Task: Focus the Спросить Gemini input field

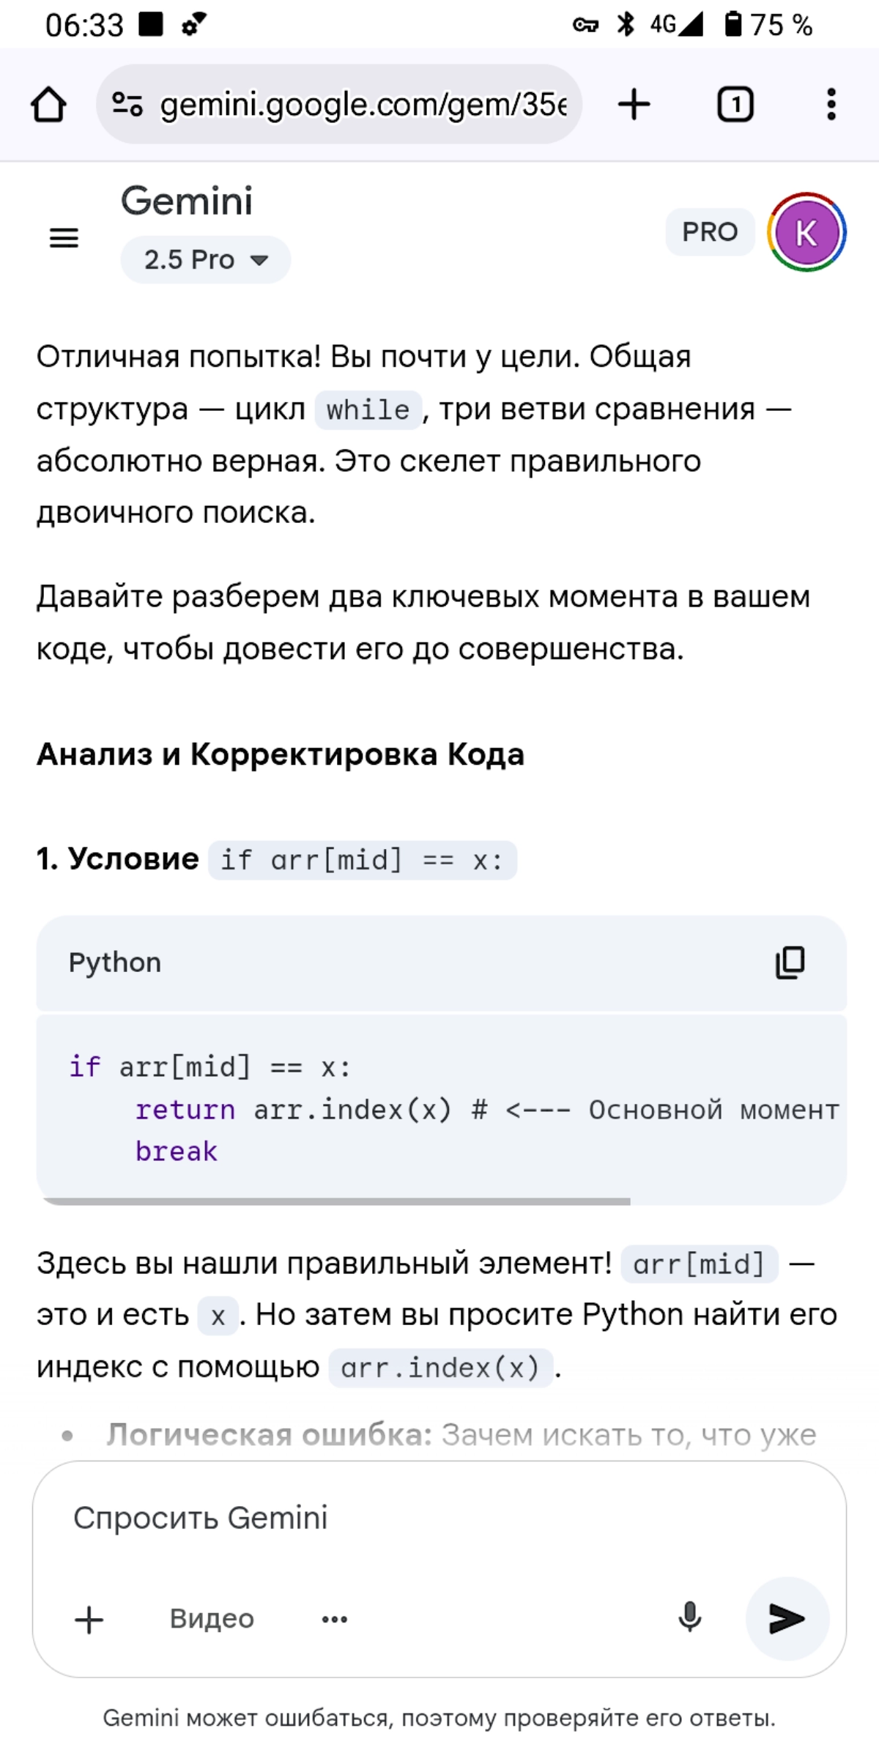Action: (439, 1518)
